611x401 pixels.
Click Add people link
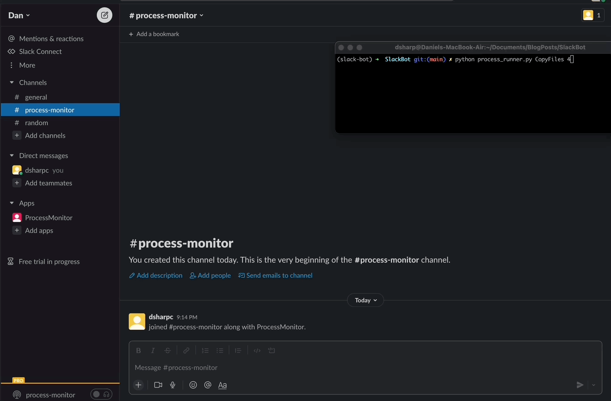click(210, 275)
